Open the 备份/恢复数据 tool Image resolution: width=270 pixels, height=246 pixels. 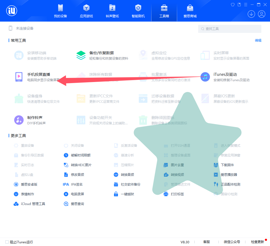(x=102, y=55)
